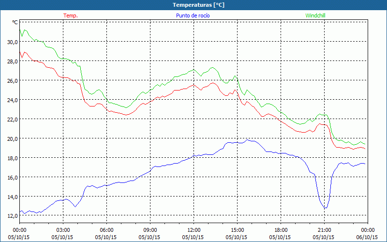The image size is (387, 242).
Task: Click the '12,0' y-axis value
Action: pos(13,216)
